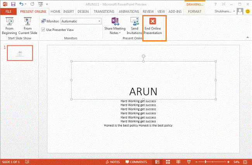Toggle the Use Presenter View checkbox
The height and width of the screenshot is (165, 252).
tap(43, 29)
